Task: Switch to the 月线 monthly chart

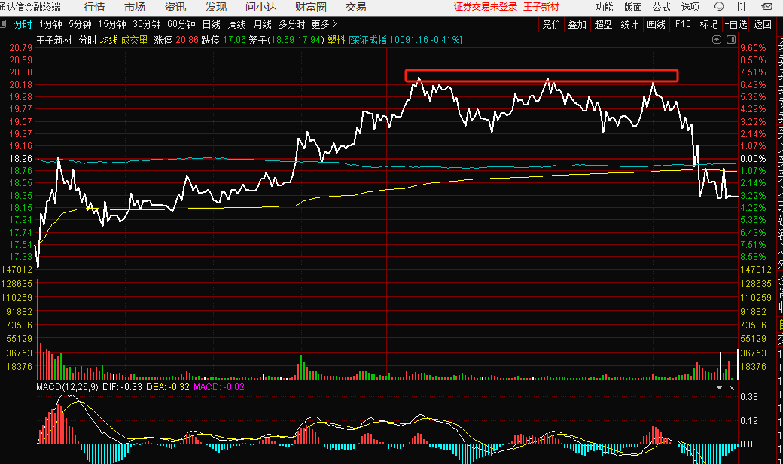Action: [x=262, y=24]
